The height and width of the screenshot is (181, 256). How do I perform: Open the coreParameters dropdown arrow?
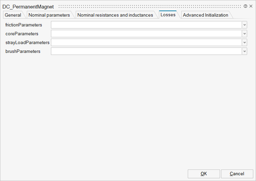tap(244, 34)
